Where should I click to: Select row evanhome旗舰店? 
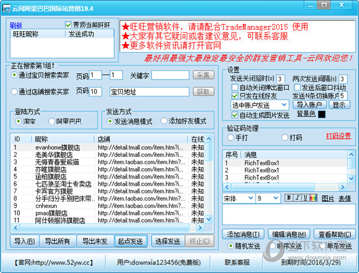pos(108,147)
